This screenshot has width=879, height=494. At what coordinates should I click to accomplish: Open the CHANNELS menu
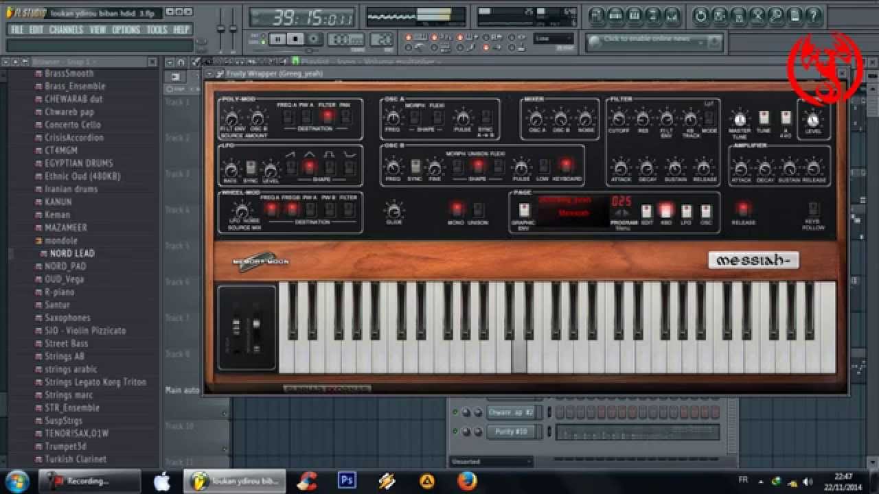pos(66,30)
